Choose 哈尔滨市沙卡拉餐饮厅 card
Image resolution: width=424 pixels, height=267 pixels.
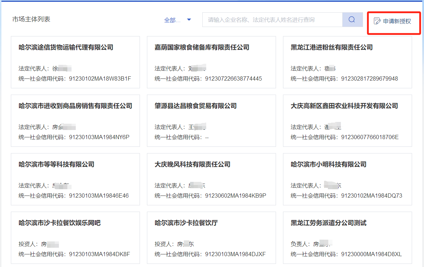(x=211, y=238)
